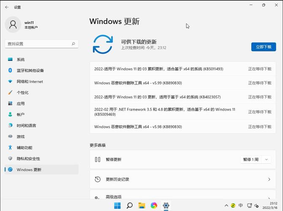
Task: Select the .NET Framework KB5009469 update entry
Action: [x=182, y=112]
